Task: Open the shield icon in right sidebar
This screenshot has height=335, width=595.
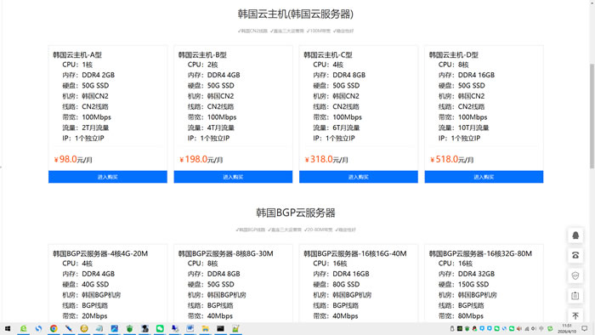Action: 575,275
